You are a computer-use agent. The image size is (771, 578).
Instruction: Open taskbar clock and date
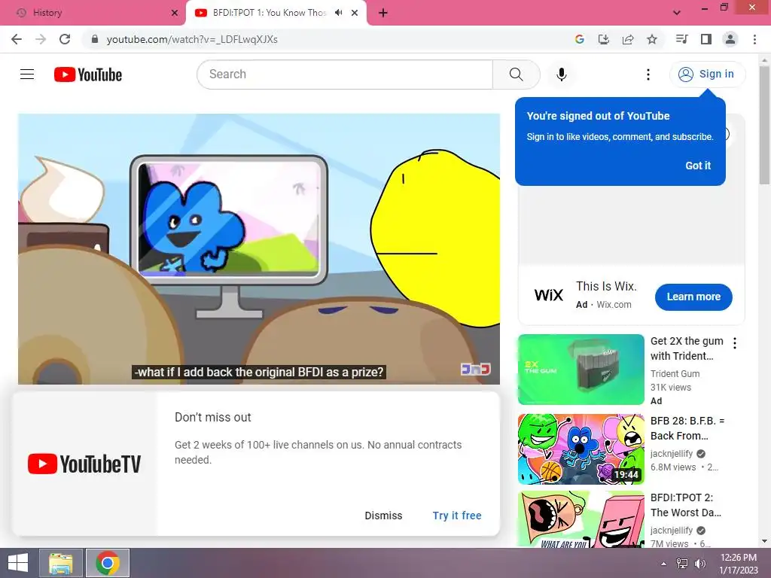(x=739, y=563)
